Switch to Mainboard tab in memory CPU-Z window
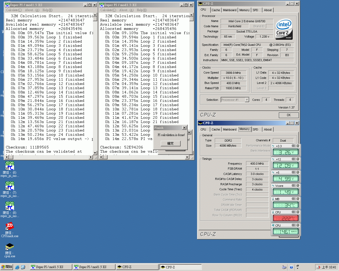339x271 pixels. (230, 129)
